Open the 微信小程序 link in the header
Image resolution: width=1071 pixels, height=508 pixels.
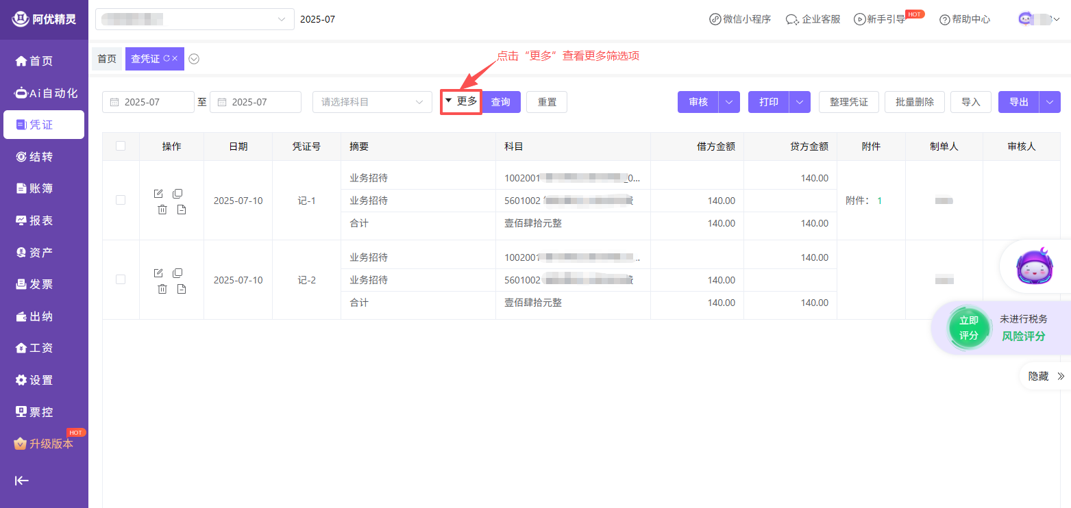[x=740, y=19]
